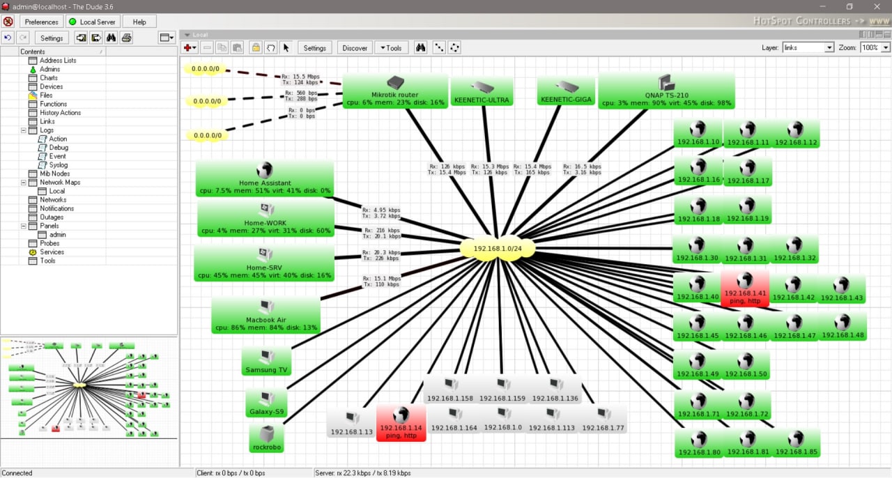Click the export icon in left toolbar
Screen dimensions: 892x478
click(96, 38)
